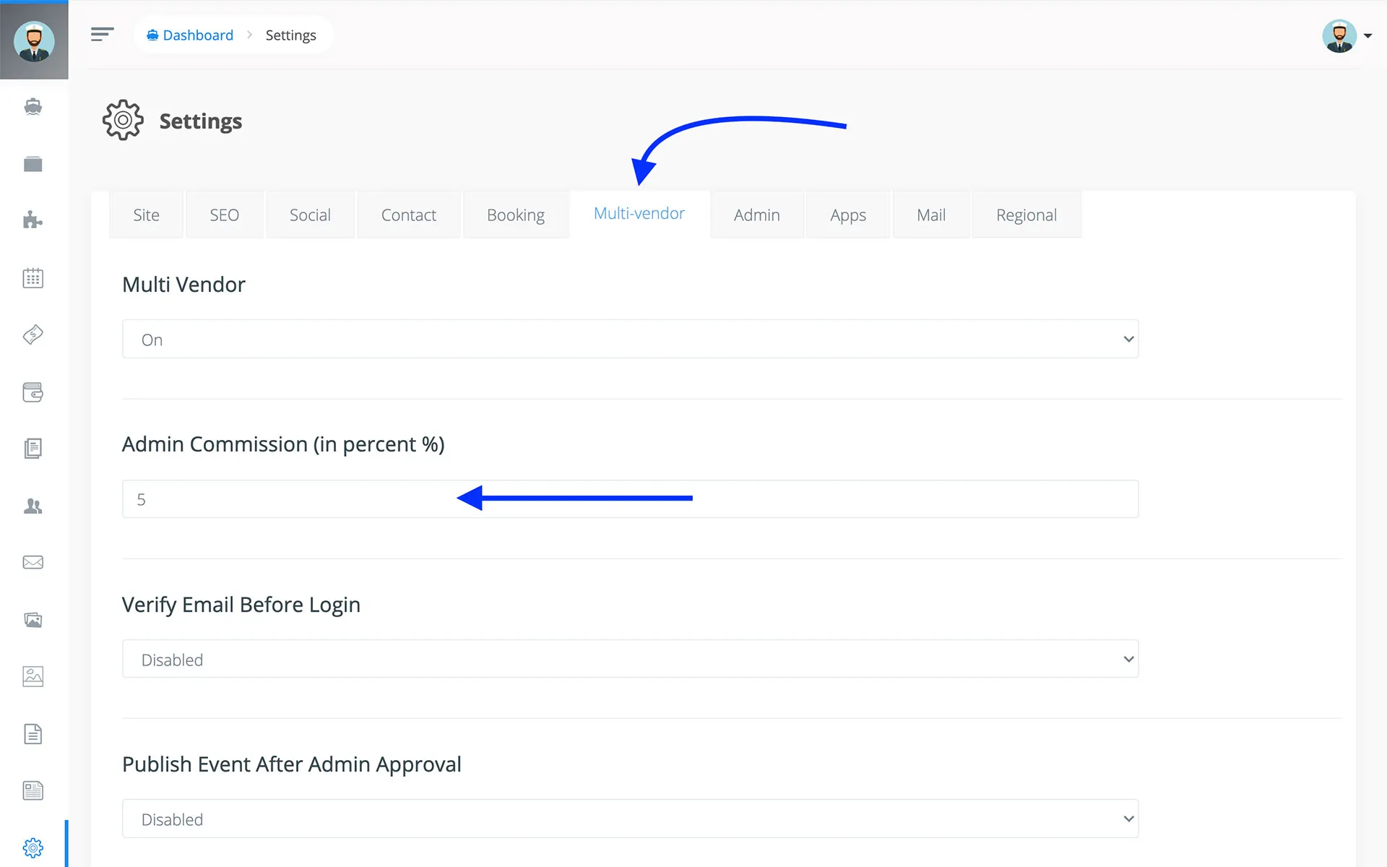Open the puzzle piece sidebar icon

[x=33, y=220]
